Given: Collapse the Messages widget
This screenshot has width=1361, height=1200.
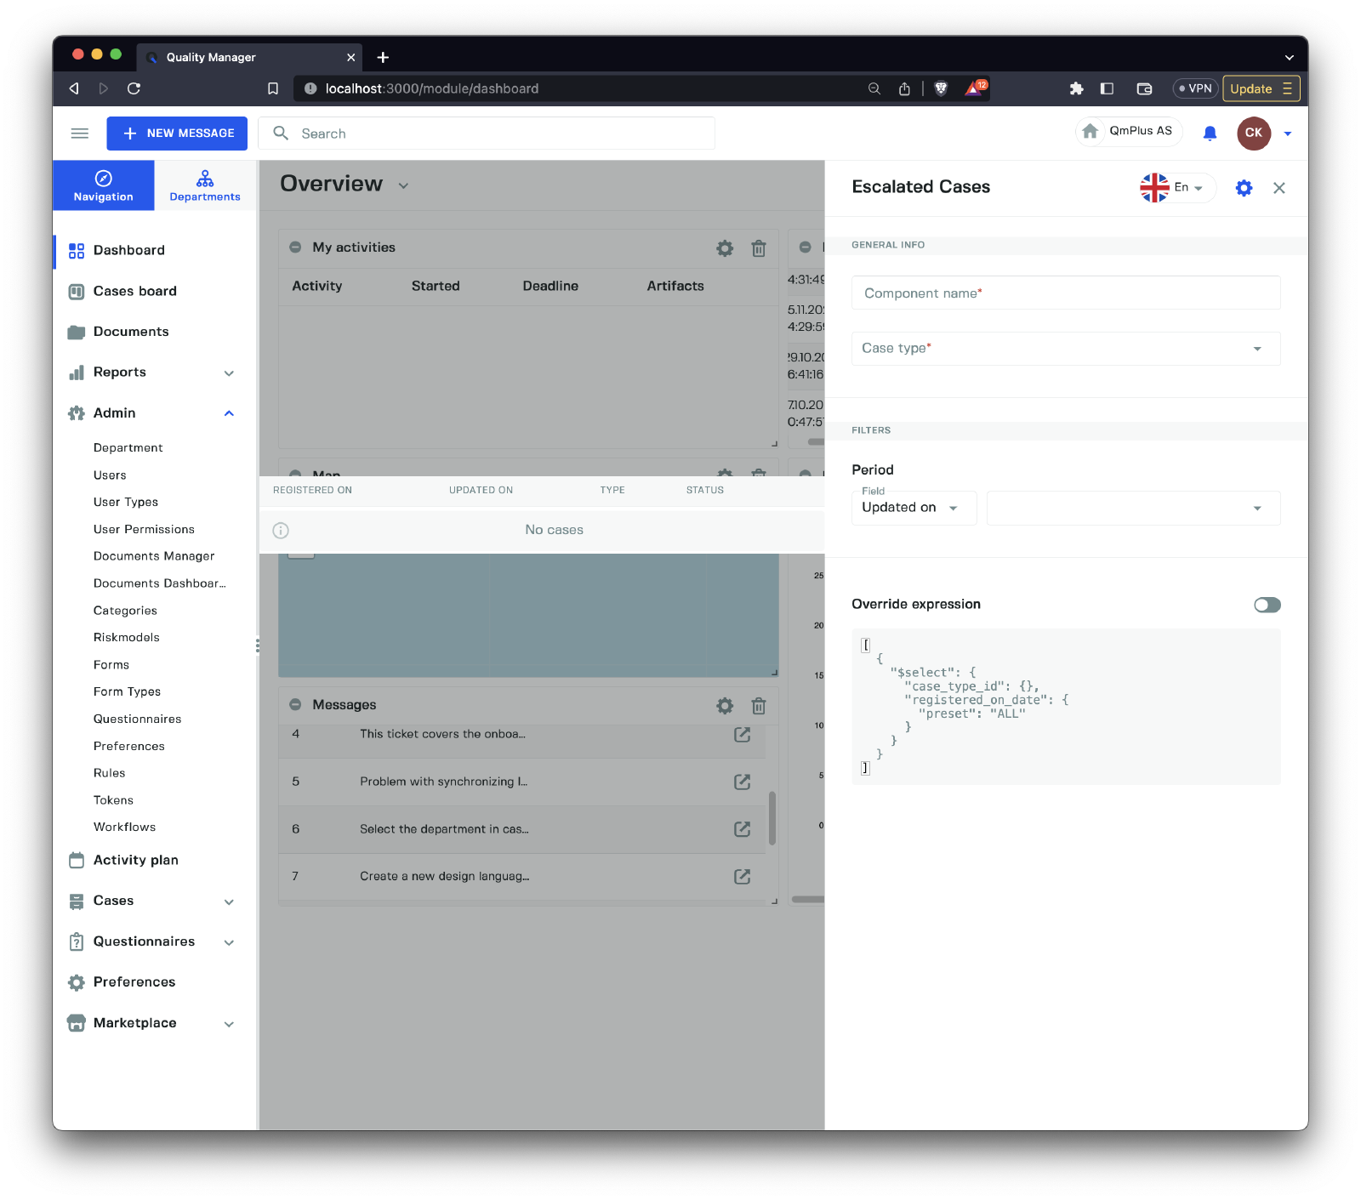Looking at the screenshot, I should point(295,705).
